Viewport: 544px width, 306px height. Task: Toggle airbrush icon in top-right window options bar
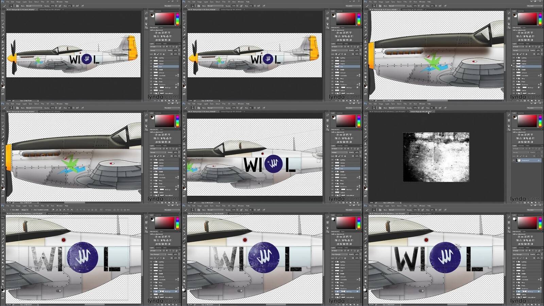pyautogui.click(x=440, y=6)
